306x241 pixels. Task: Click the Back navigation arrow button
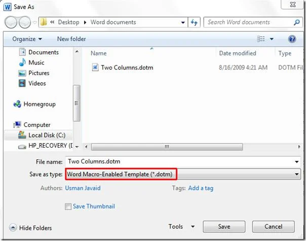coord(11,22)
